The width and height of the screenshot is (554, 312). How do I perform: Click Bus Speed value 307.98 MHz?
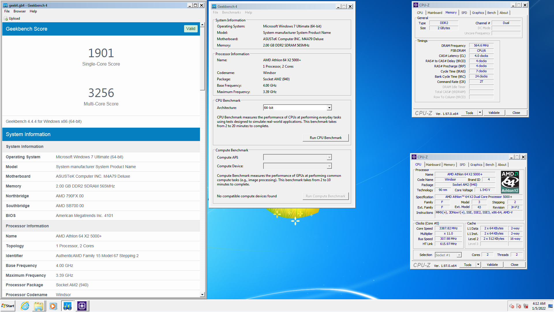point(448,239)
